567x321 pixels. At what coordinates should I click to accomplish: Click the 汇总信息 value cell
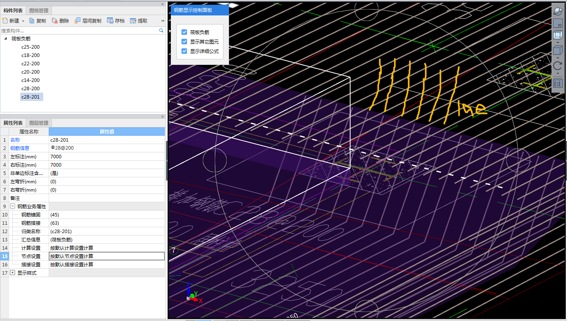click(x=107, y=239)
